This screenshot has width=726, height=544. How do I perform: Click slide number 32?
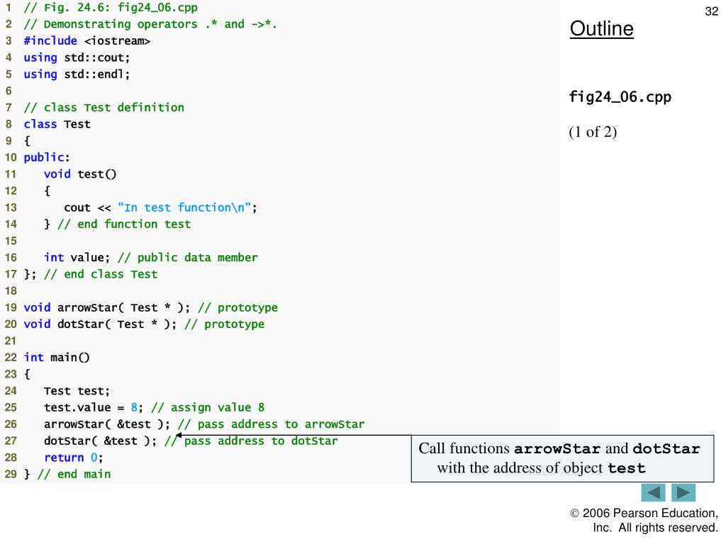coord(711,11)
